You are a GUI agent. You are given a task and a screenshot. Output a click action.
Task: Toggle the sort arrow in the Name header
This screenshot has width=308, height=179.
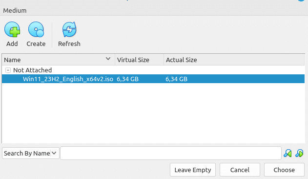(x=108, y=59)
